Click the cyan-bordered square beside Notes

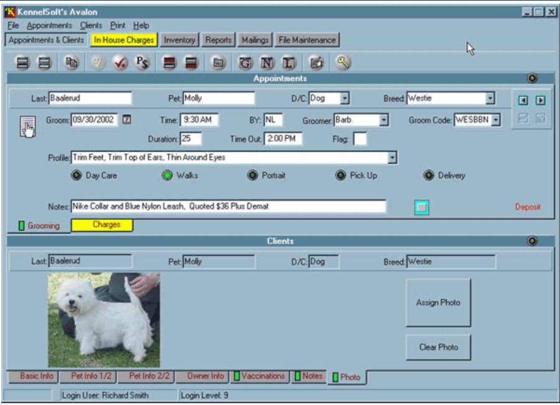(421, 207)
